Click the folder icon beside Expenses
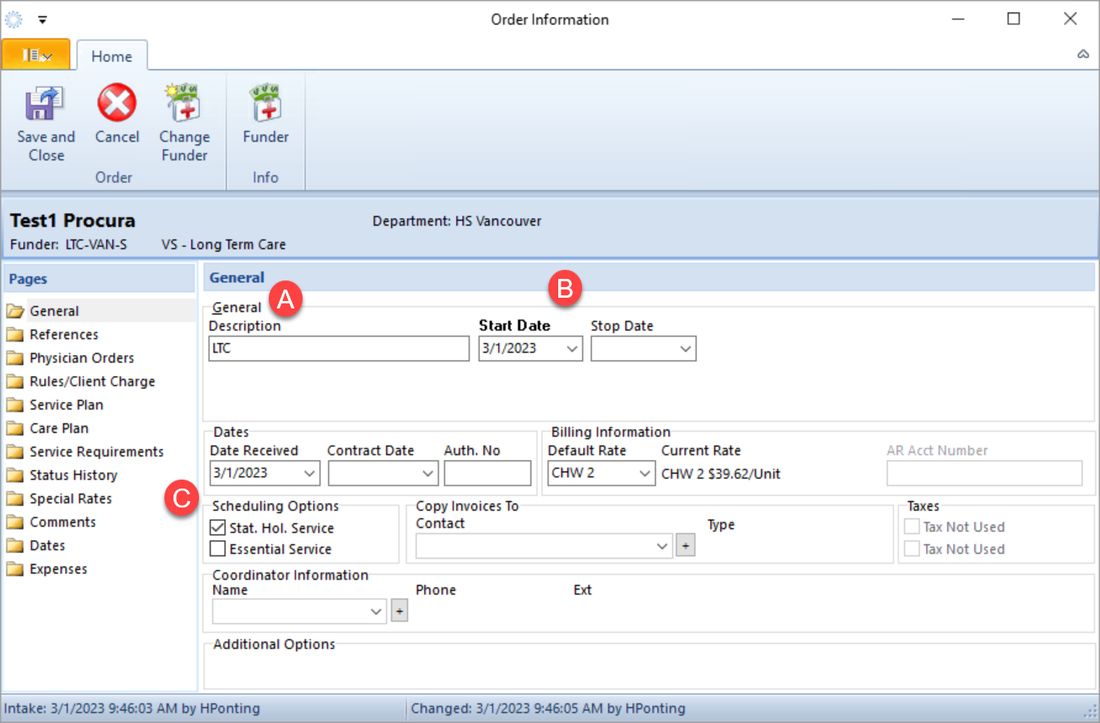This screenshot has height=723, width=1100. click(x=16, y=568)
